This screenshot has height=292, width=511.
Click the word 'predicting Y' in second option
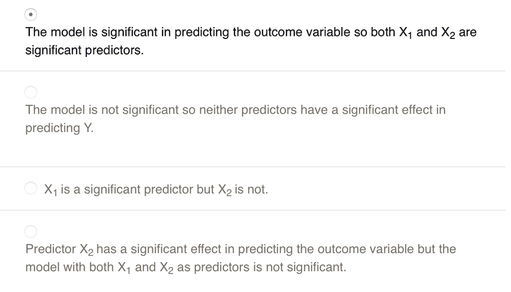(x=57, y=128)
